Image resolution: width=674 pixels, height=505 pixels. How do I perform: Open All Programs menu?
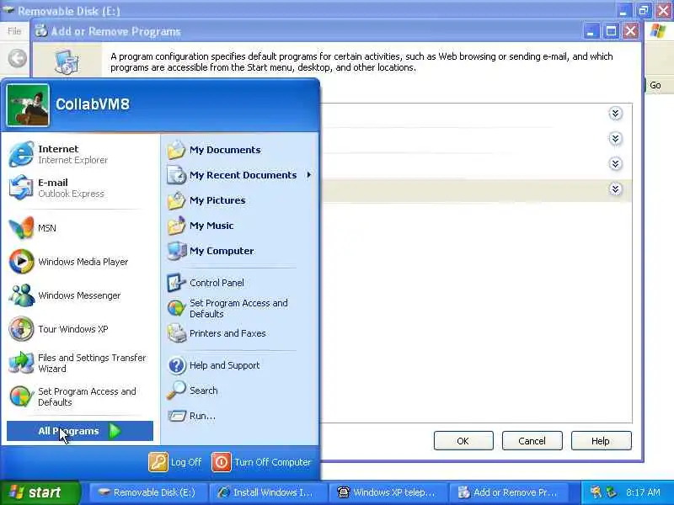click(x=80, y=431)
